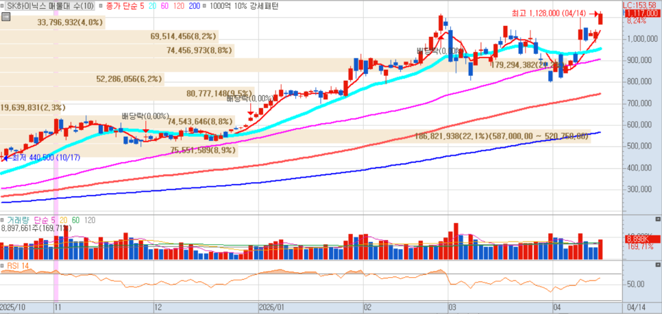Click 8.24% change value

point(636,21)
